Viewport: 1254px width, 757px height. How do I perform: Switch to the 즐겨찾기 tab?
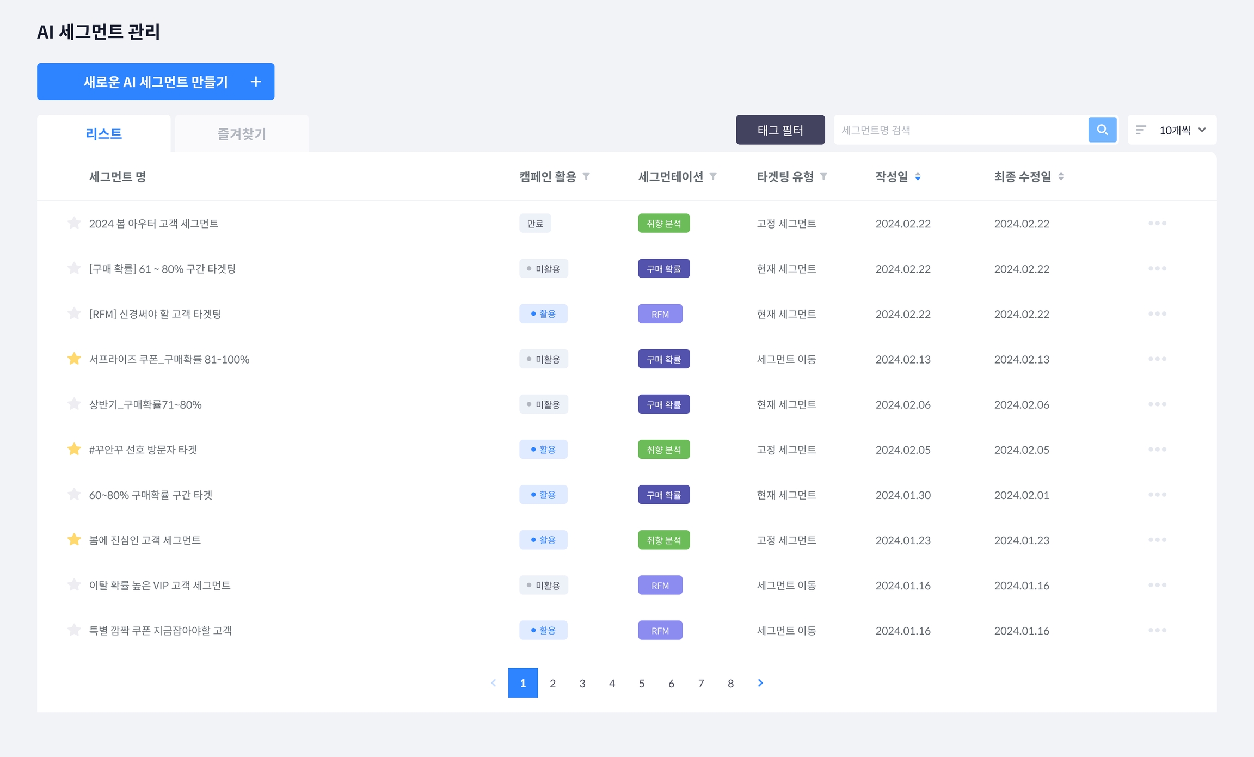242,134
